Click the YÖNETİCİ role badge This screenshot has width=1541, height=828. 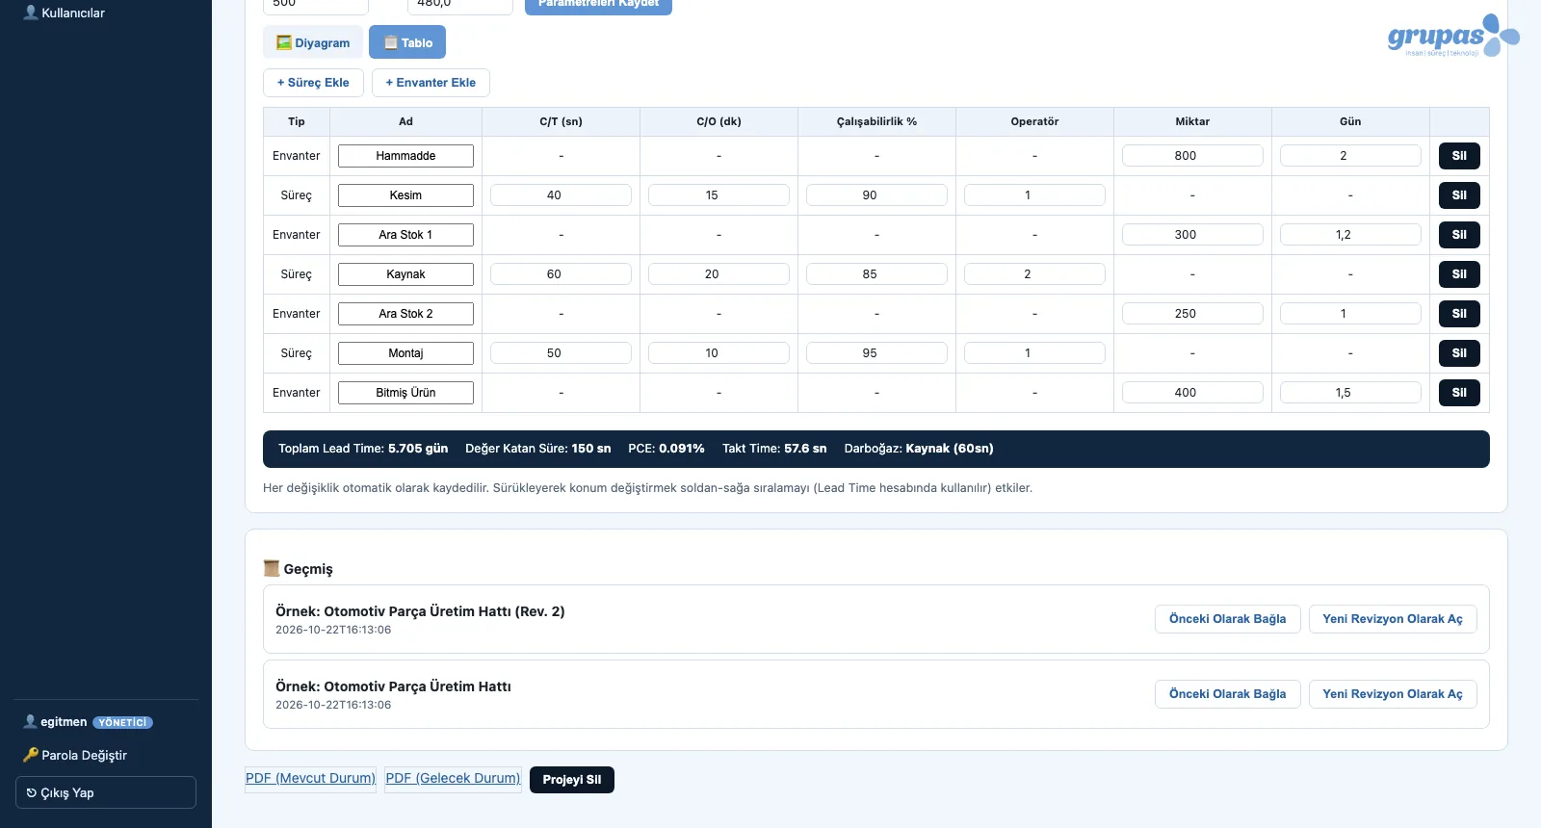click(x=122, y=722)
